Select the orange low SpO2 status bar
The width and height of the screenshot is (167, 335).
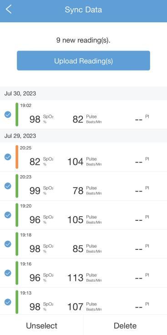[17, 157]
